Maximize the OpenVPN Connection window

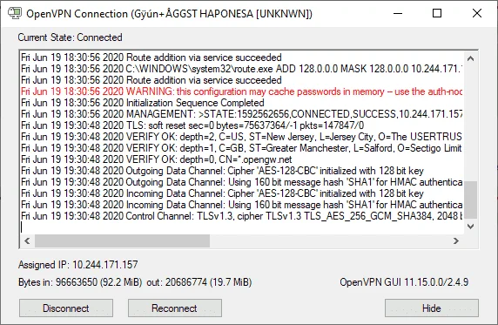(x=437, y=13)
